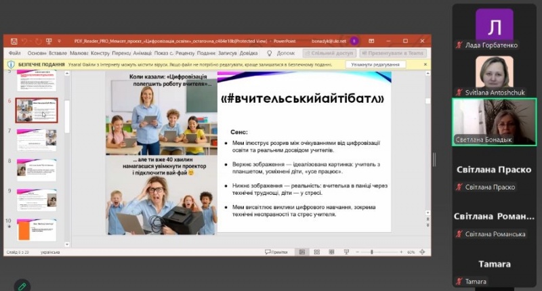This screenshot has height=291, width=542.
Task: Start slideshow from quick access toolbar icon
Action: click(x=49, y=41)
